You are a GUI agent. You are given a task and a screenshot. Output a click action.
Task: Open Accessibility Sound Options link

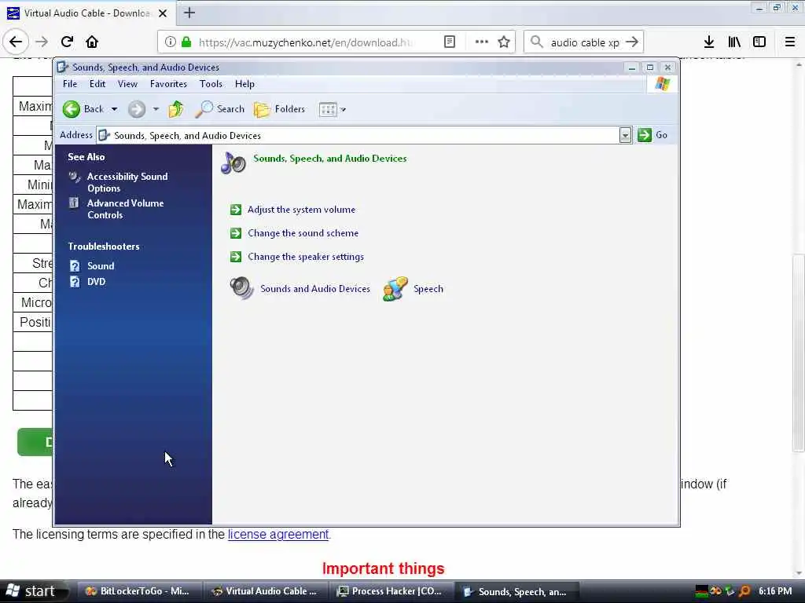click(x=127, y=182)
